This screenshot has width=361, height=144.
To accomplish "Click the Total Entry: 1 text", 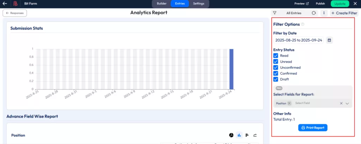I will click(x=284, y=119).
